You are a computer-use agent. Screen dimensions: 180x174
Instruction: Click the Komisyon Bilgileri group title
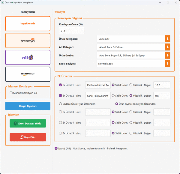[x=70, y=18]
